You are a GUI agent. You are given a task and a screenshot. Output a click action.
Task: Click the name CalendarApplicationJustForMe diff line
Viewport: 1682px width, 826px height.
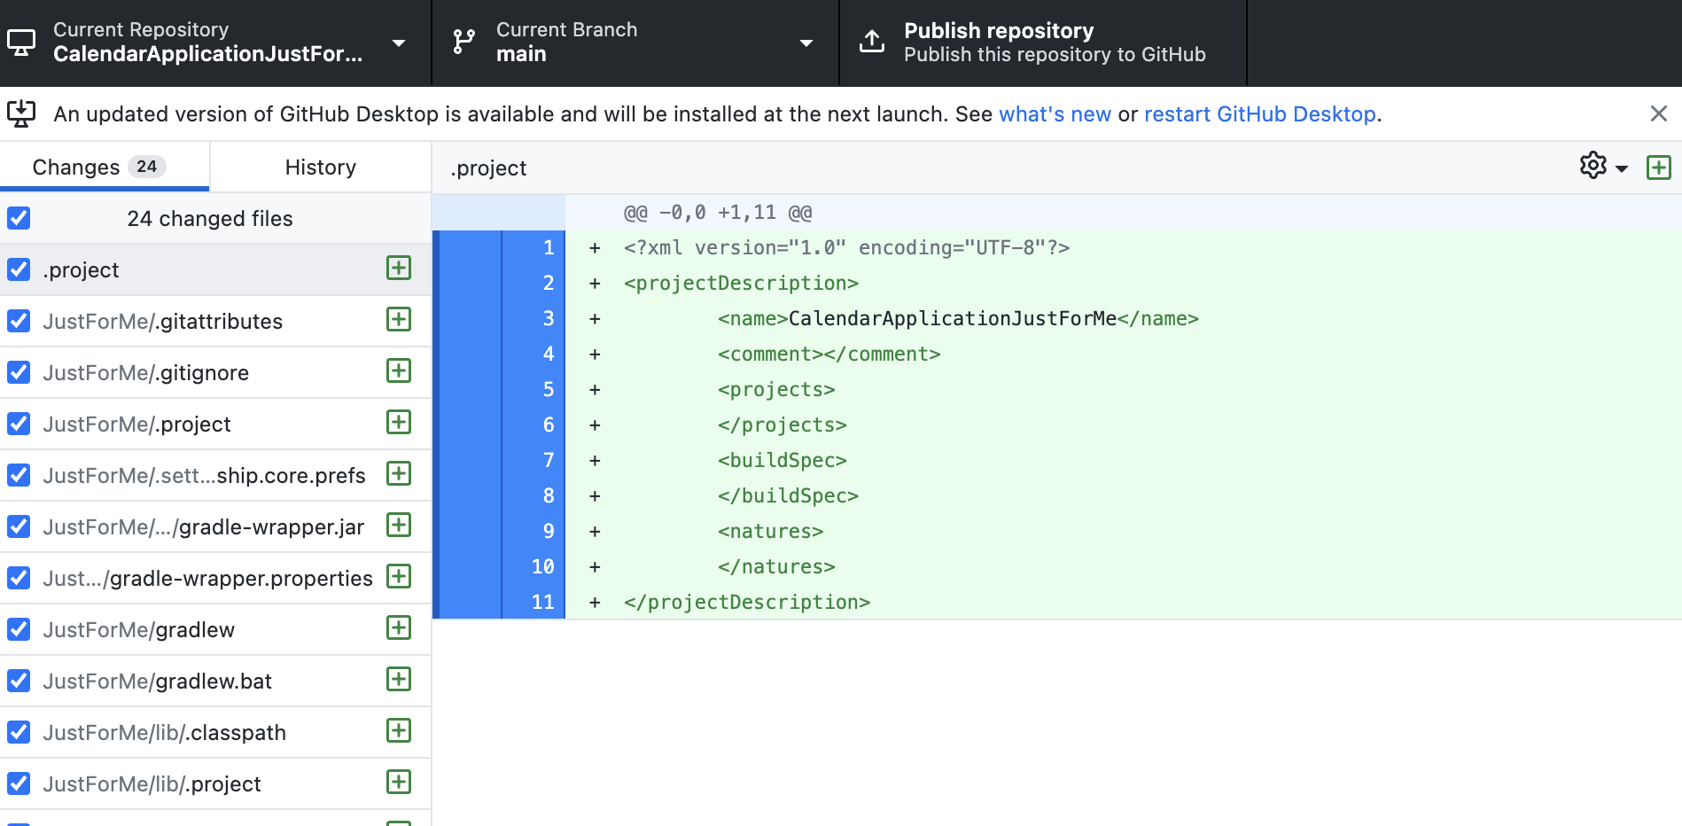click(x=958, y=319)
